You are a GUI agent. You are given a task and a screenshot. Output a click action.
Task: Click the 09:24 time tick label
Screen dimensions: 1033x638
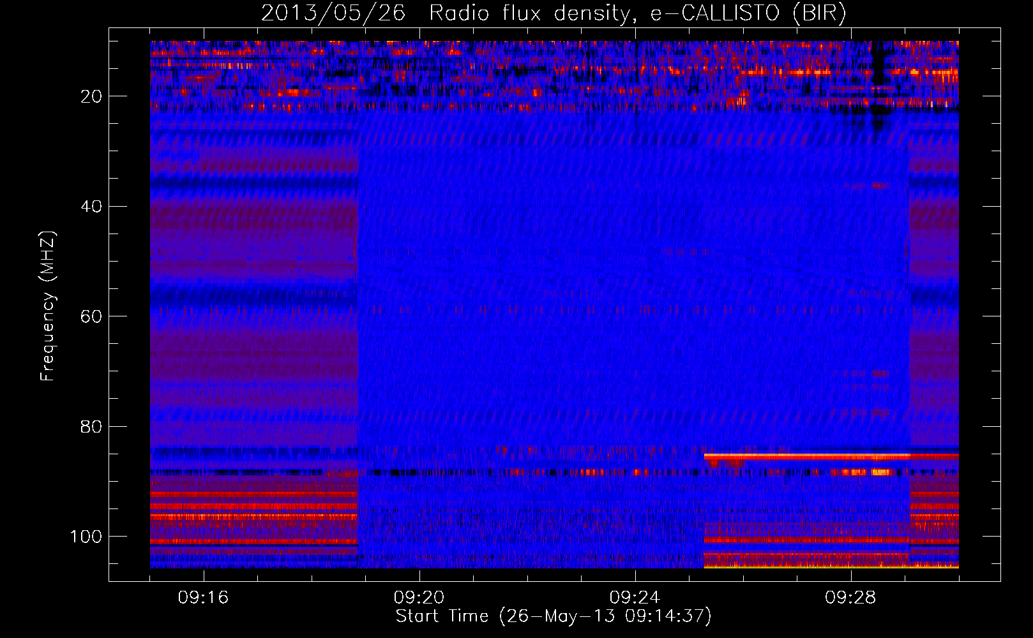pos(635,597)
